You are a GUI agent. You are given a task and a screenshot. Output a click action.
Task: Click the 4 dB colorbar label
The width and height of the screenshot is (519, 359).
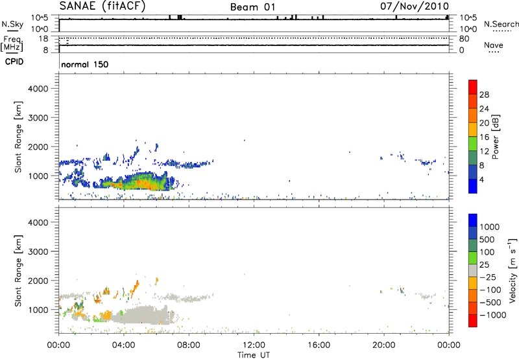pos(482,179)
